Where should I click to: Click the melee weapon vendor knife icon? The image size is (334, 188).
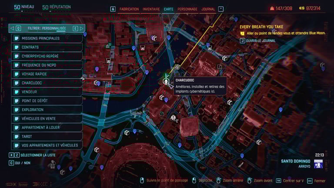pyautogui.click(x=240, y=164)
